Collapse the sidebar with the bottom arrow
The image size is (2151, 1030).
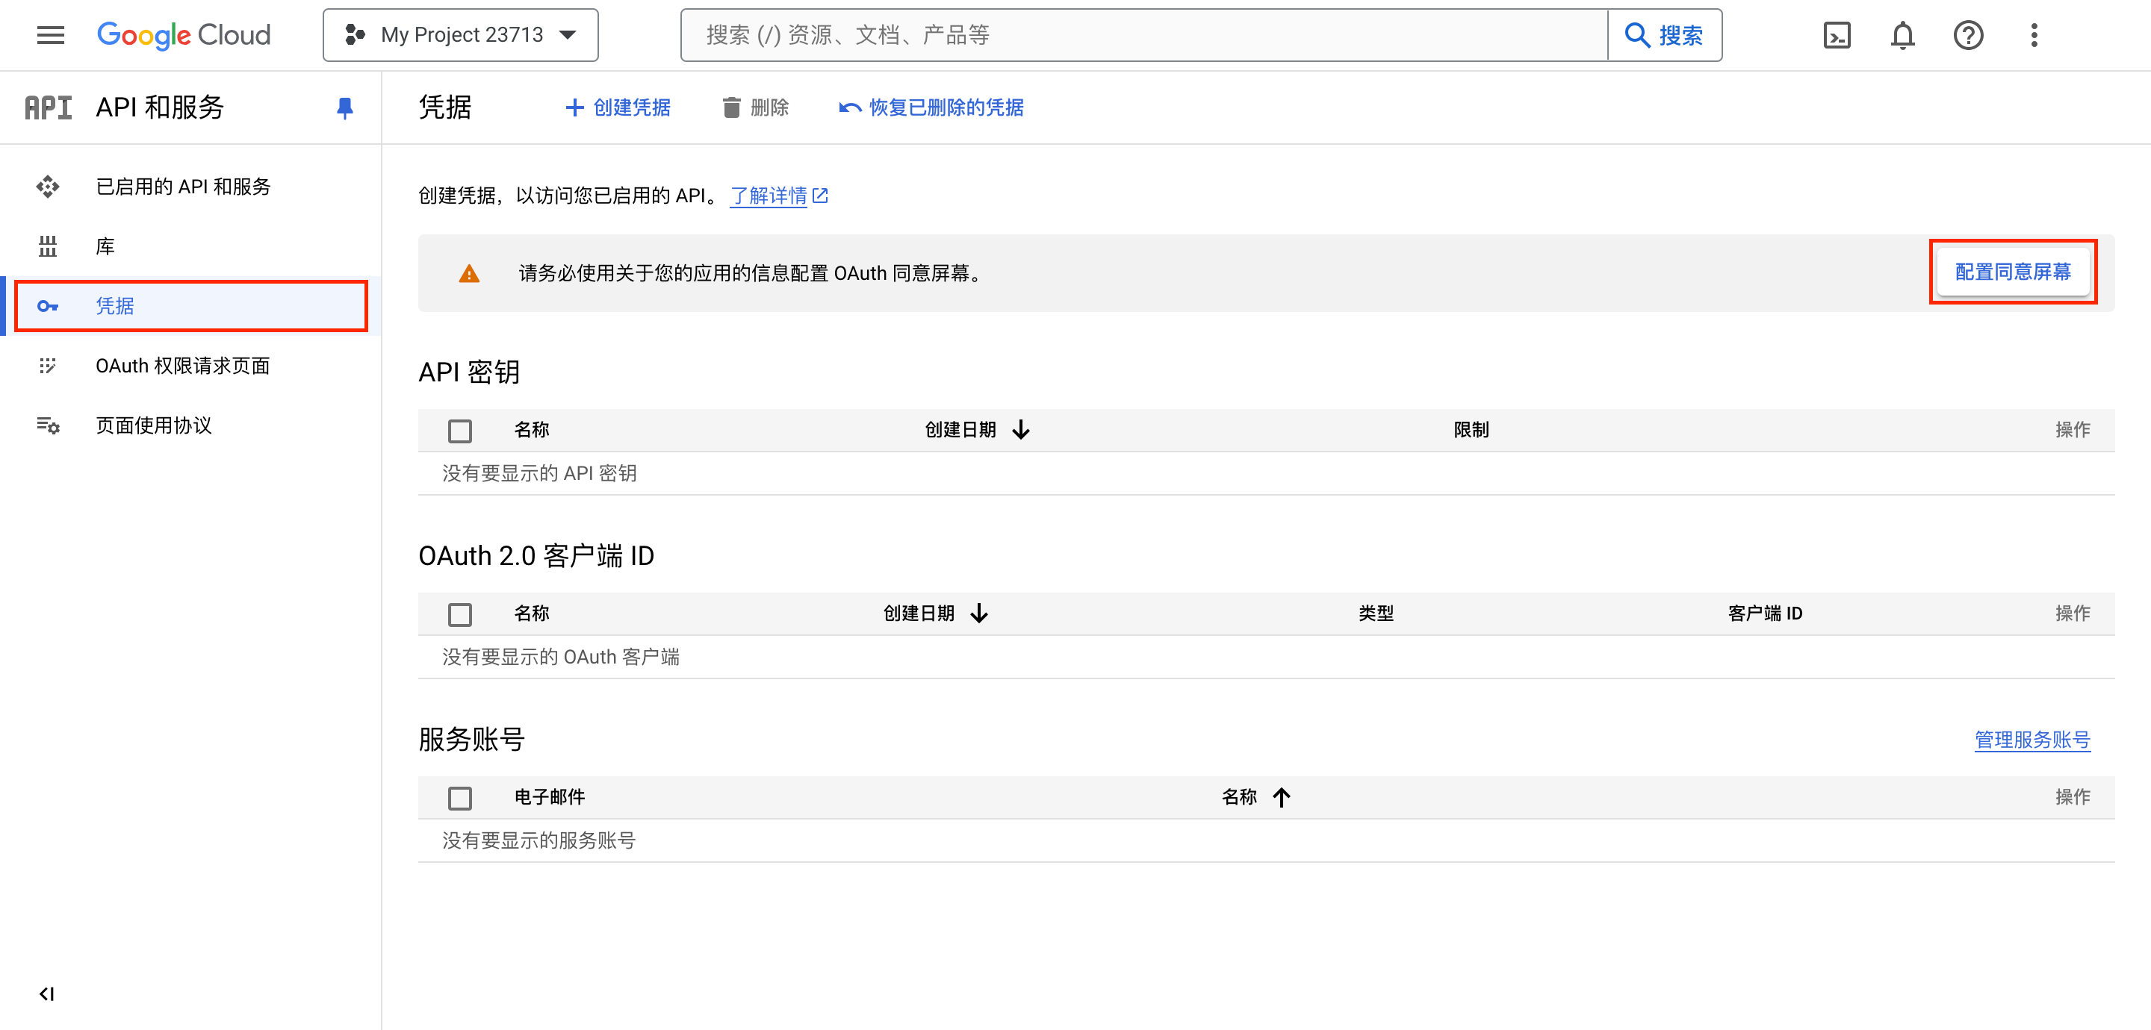[47, 993]
